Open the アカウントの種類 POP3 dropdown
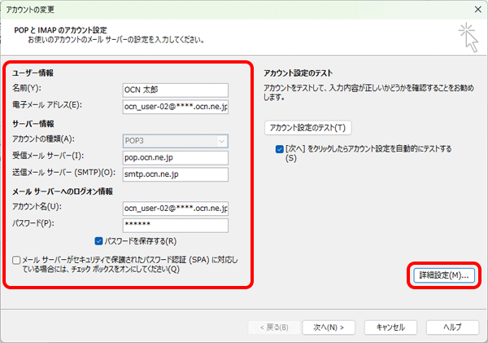 (x=175, y=139)
